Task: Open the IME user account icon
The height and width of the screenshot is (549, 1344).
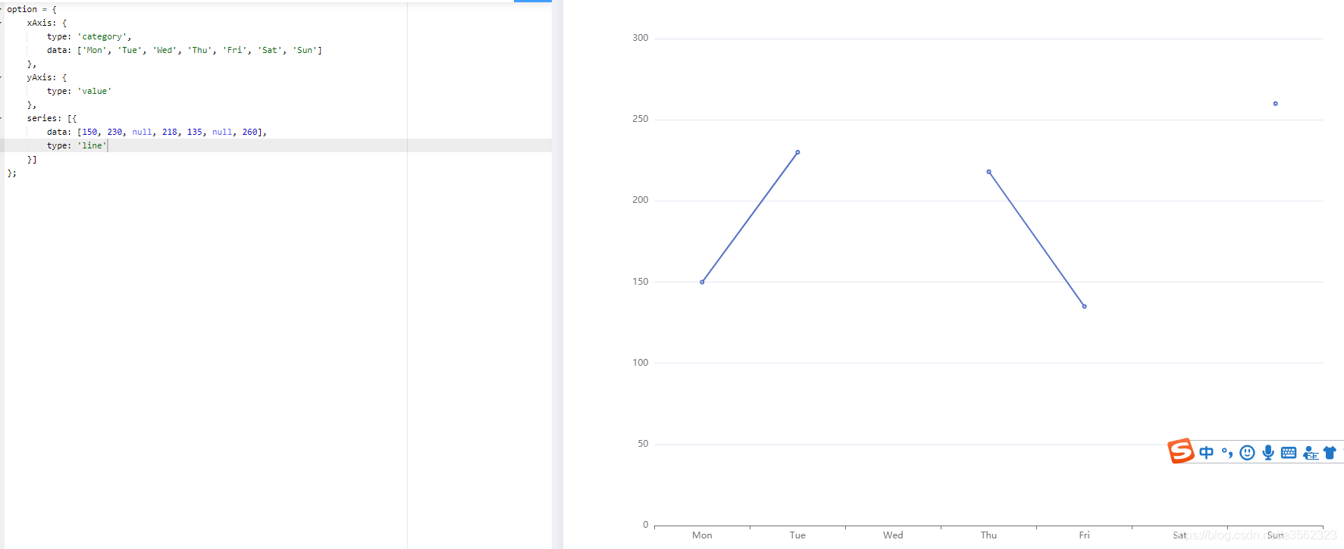Action: point(1311,453)
